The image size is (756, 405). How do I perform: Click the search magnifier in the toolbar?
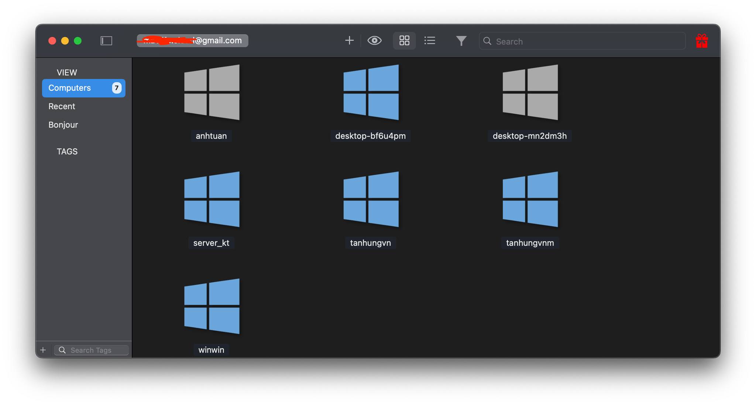click(x=487, y=41)
